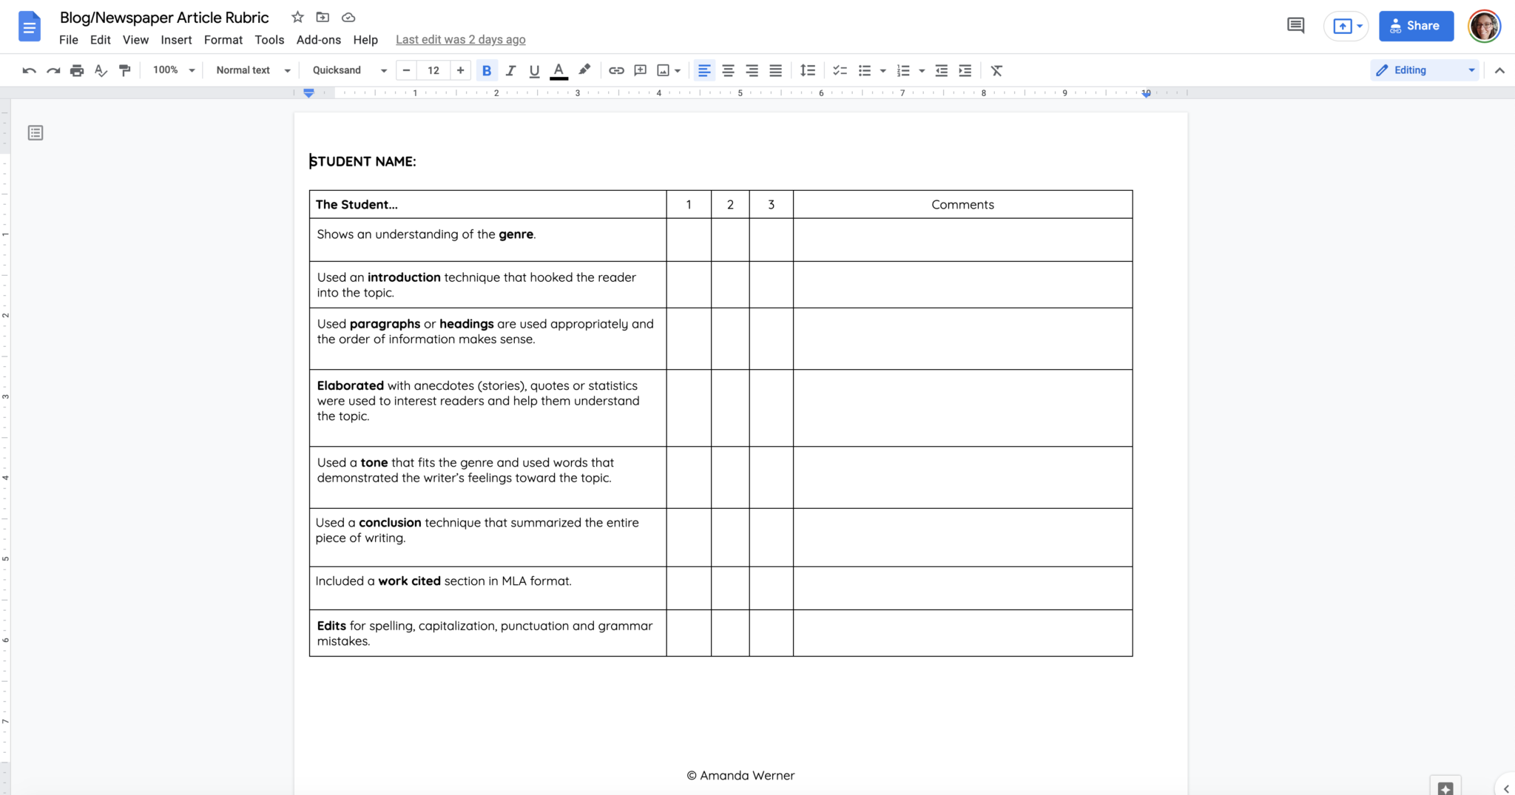This screenshot has width=1515, height=795.
Task: Click the Insert link icon
Action: (x=616, y=70)
